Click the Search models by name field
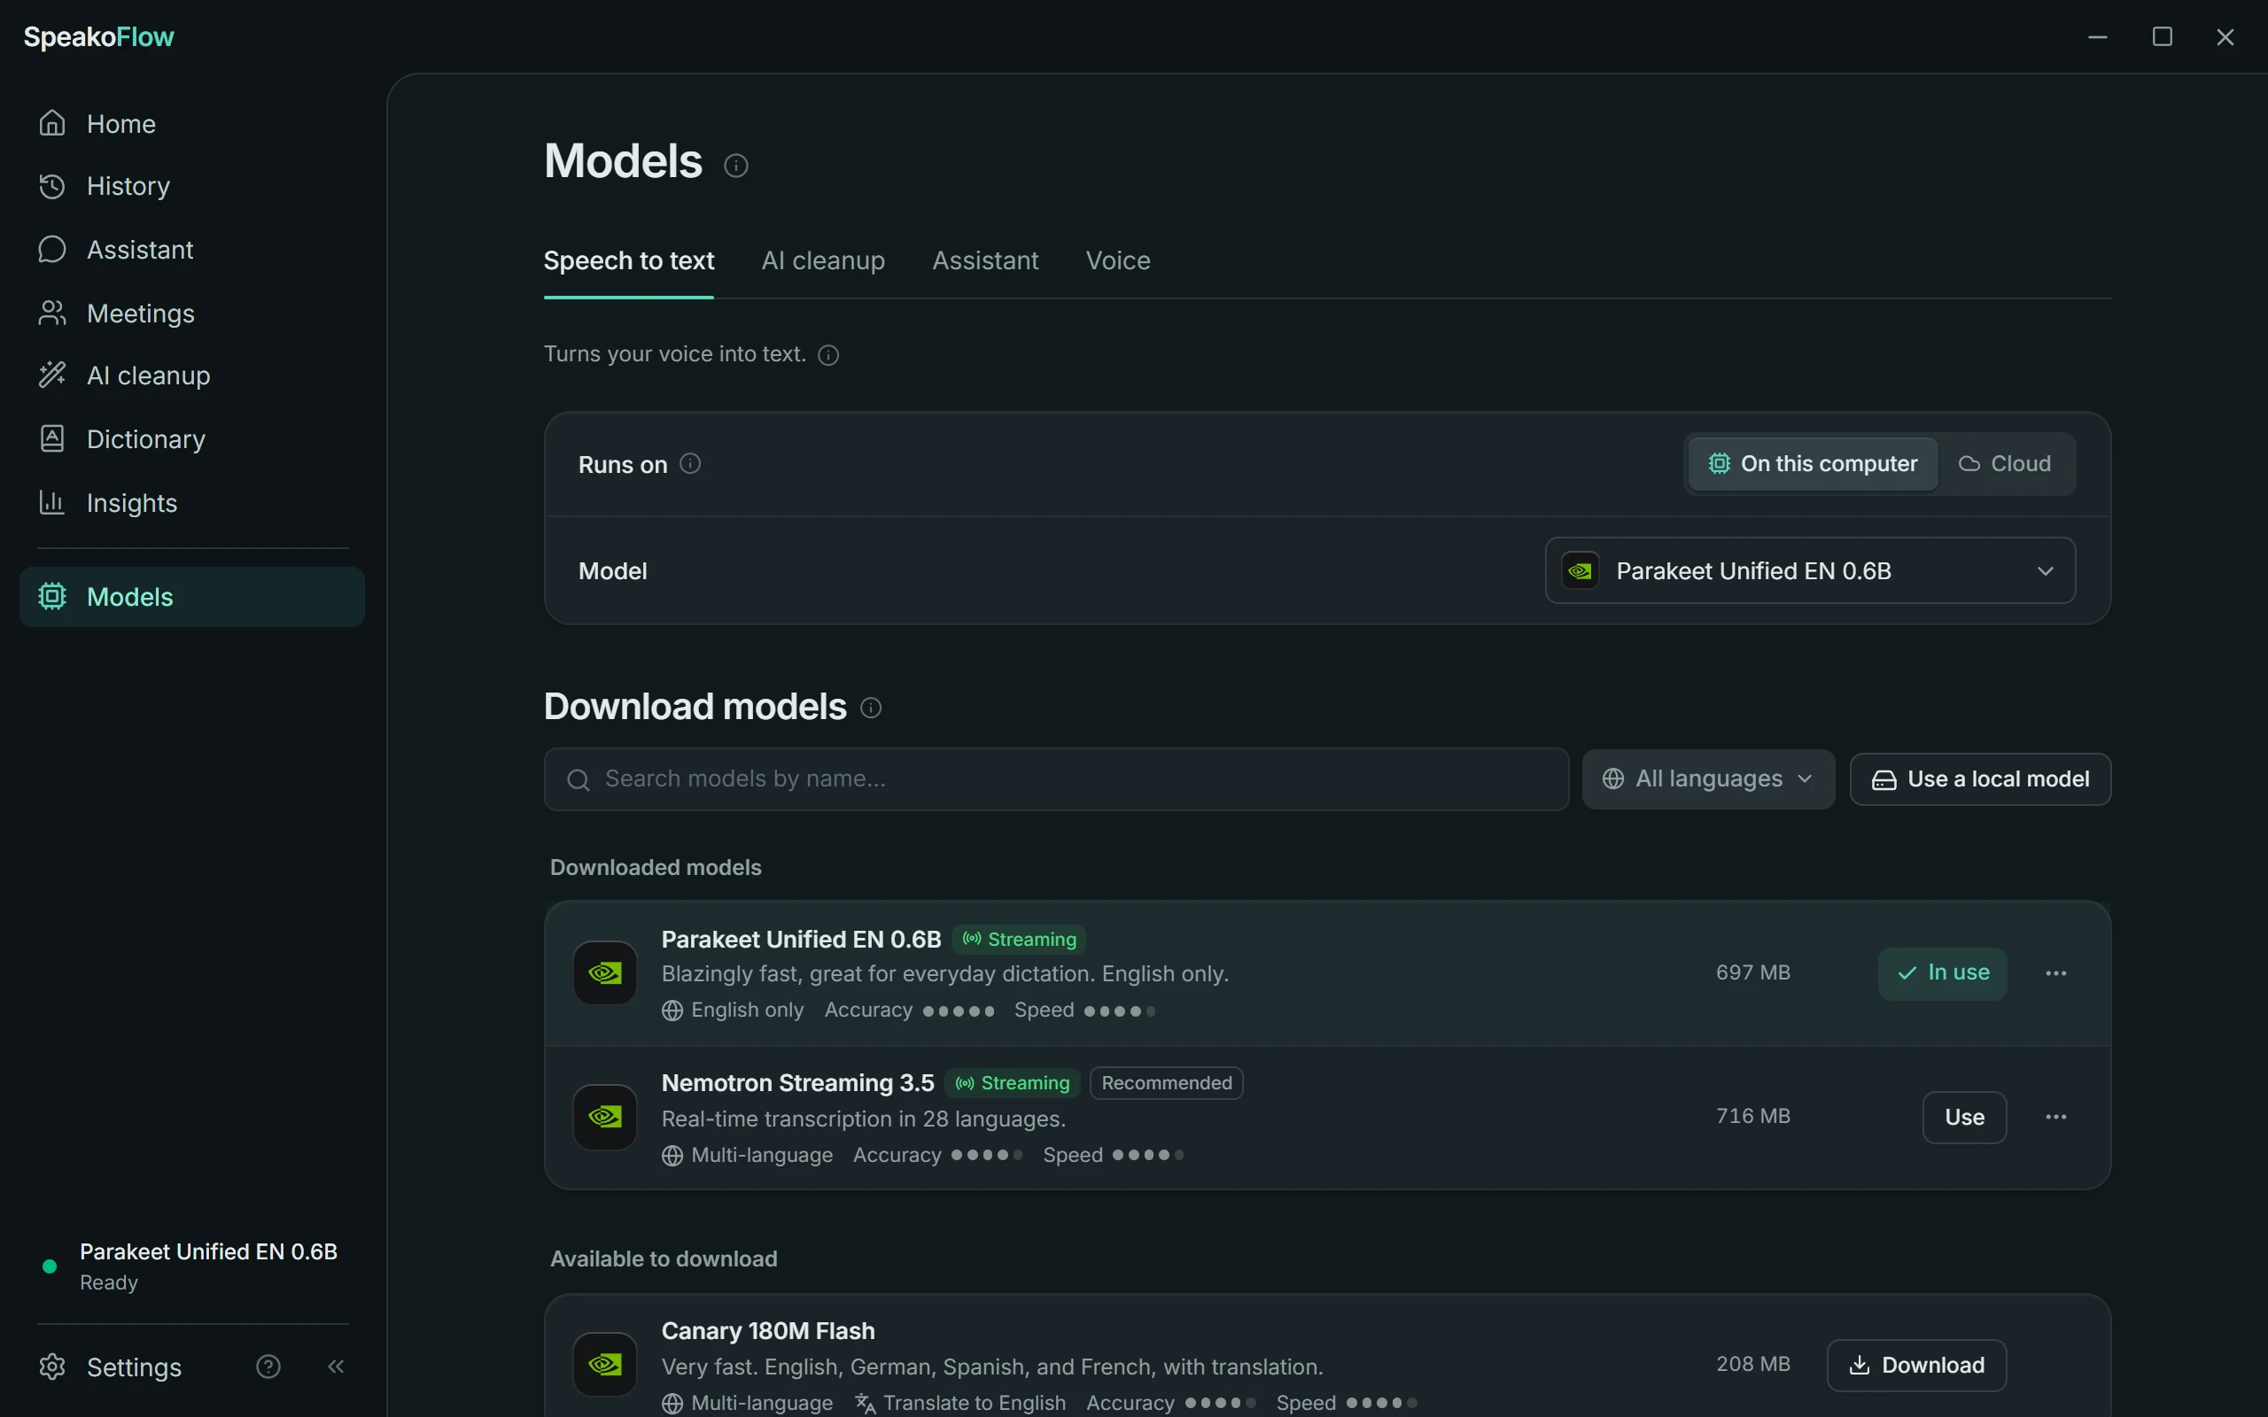Screen dimensions: 2268x1417 [1056, 779]
